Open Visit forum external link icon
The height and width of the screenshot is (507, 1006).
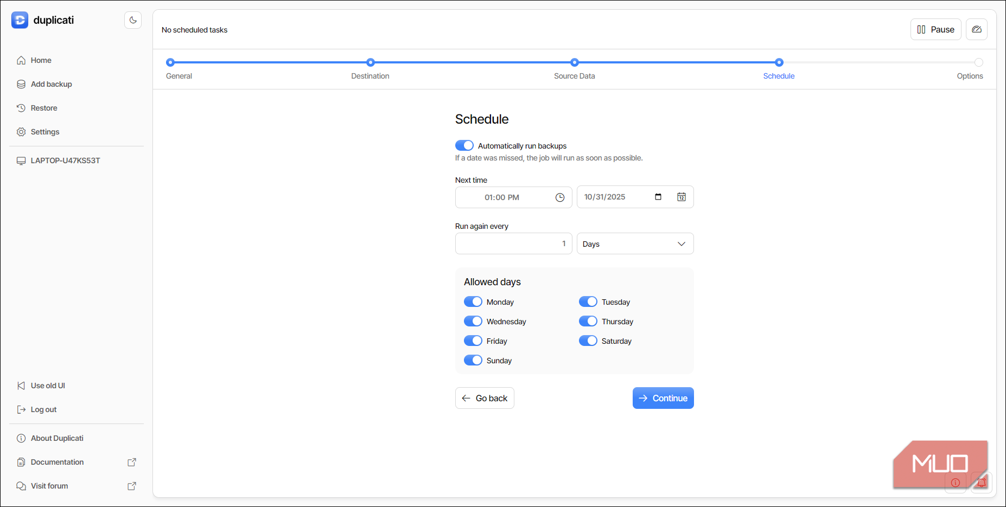tap(132, 486)
